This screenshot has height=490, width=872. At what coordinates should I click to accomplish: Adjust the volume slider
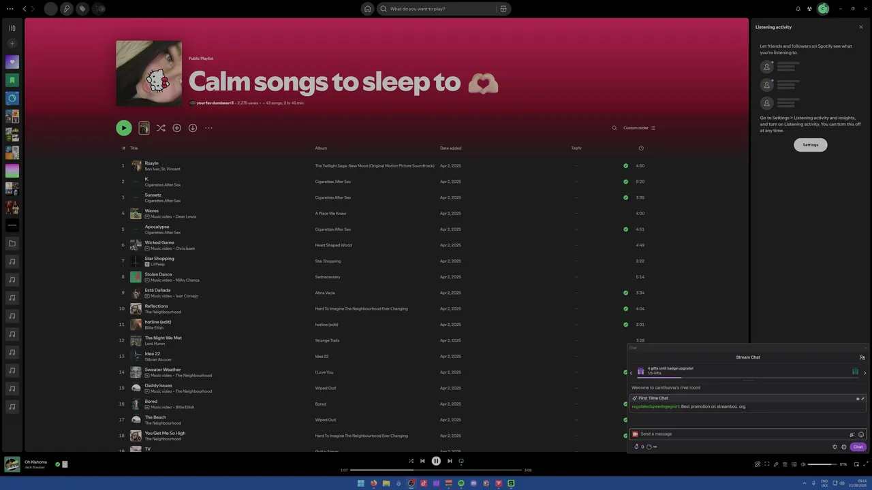click(822, 464)
